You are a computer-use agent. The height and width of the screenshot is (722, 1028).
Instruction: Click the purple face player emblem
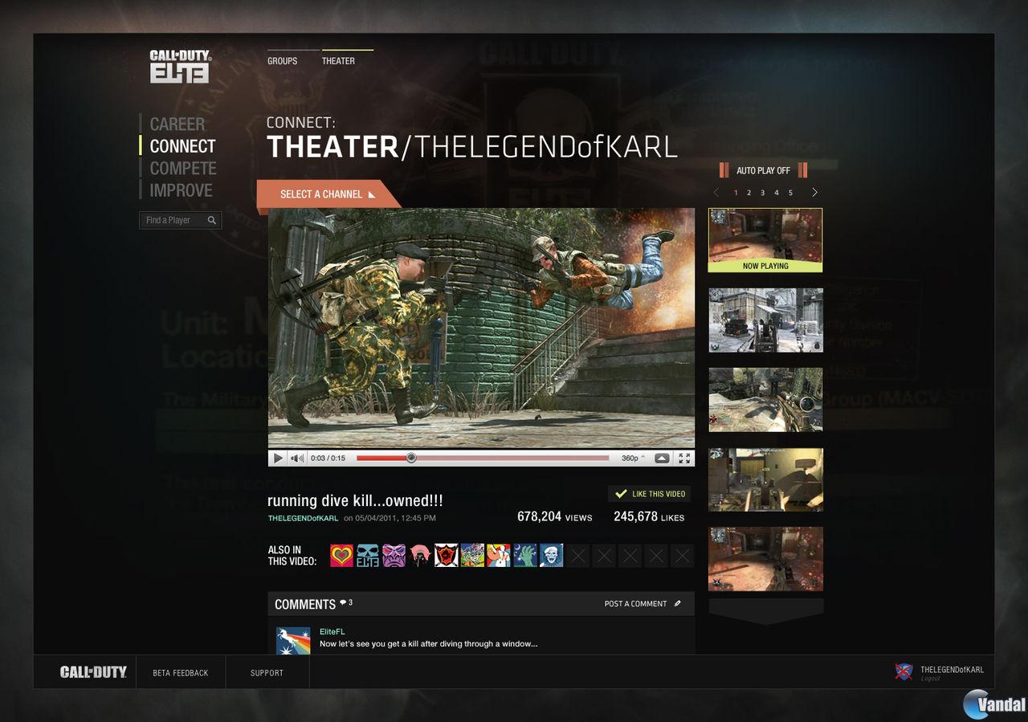tap(392, 555)
